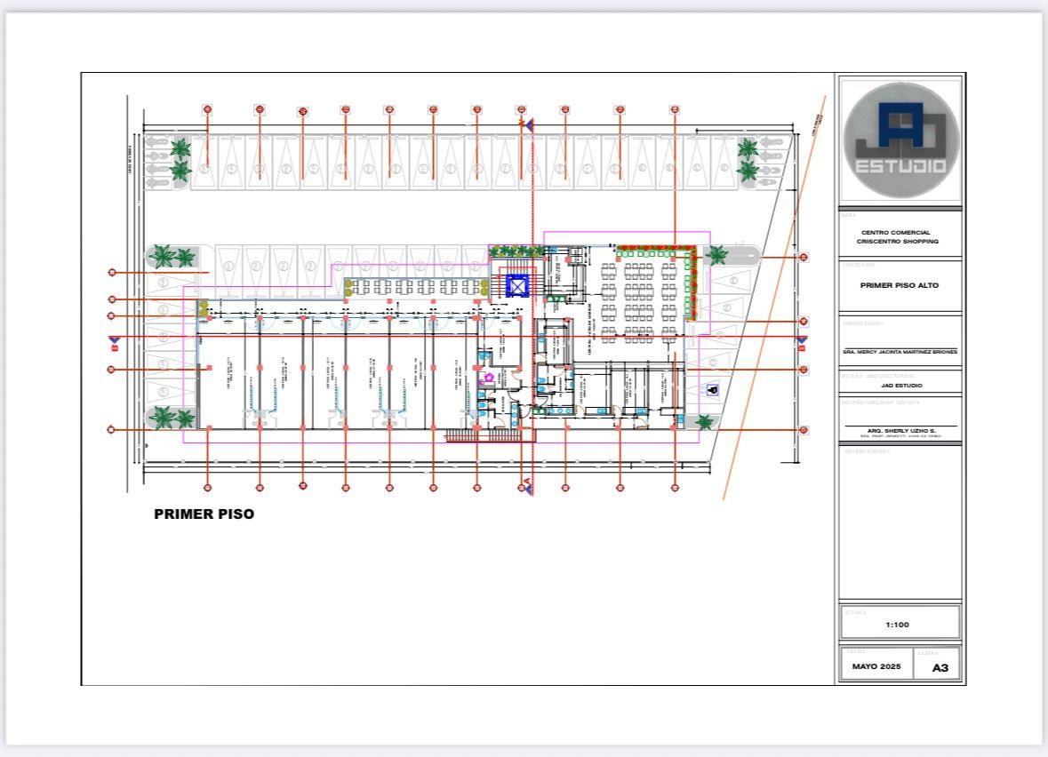Viewport: 1048px width, 757px height.
Task: Click the 'PRIMER PISO' drawing title
Action: click(204, 514)
